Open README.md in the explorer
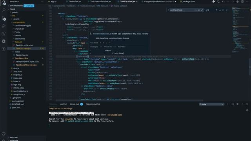 pyautogui.click(x=18, y=104)
